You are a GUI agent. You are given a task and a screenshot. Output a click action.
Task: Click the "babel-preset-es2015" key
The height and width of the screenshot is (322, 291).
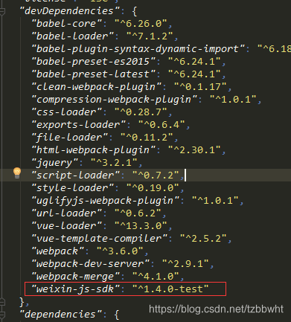93,62
